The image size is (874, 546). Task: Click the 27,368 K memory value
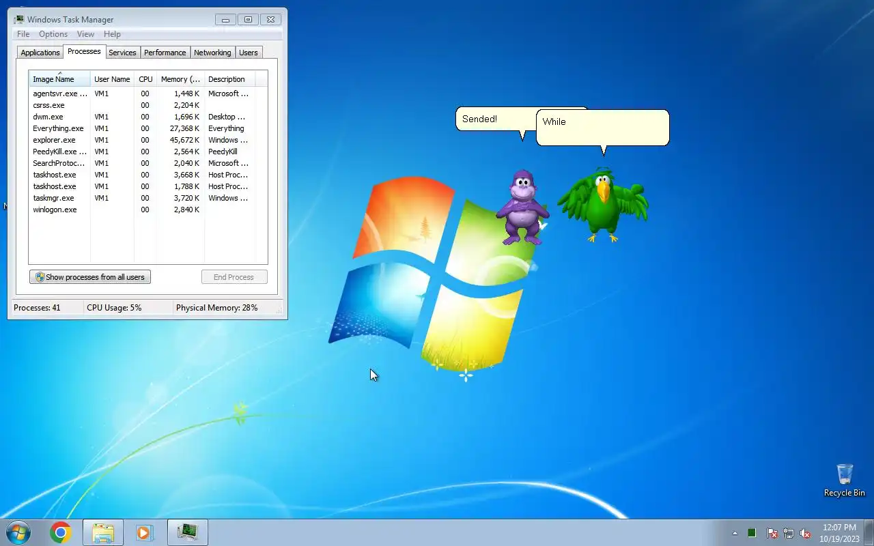click(x=184, y=128)
